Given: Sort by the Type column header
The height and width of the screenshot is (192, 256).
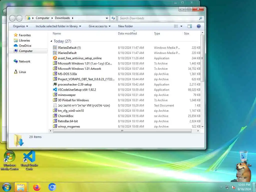Looking at the screenshot, I should pos(157,33).
